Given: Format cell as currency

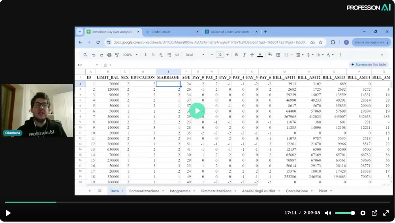Looking at the screenshot, I should point(145,55).
